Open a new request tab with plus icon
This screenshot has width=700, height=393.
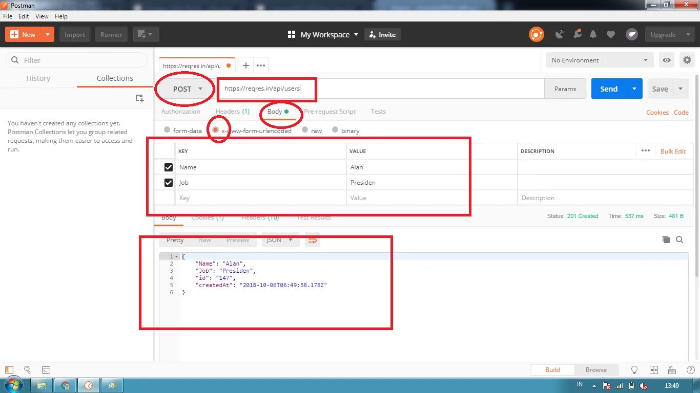[246, 65]
